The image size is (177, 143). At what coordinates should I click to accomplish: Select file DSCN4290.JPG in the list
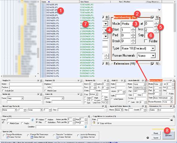pos(53,18)
